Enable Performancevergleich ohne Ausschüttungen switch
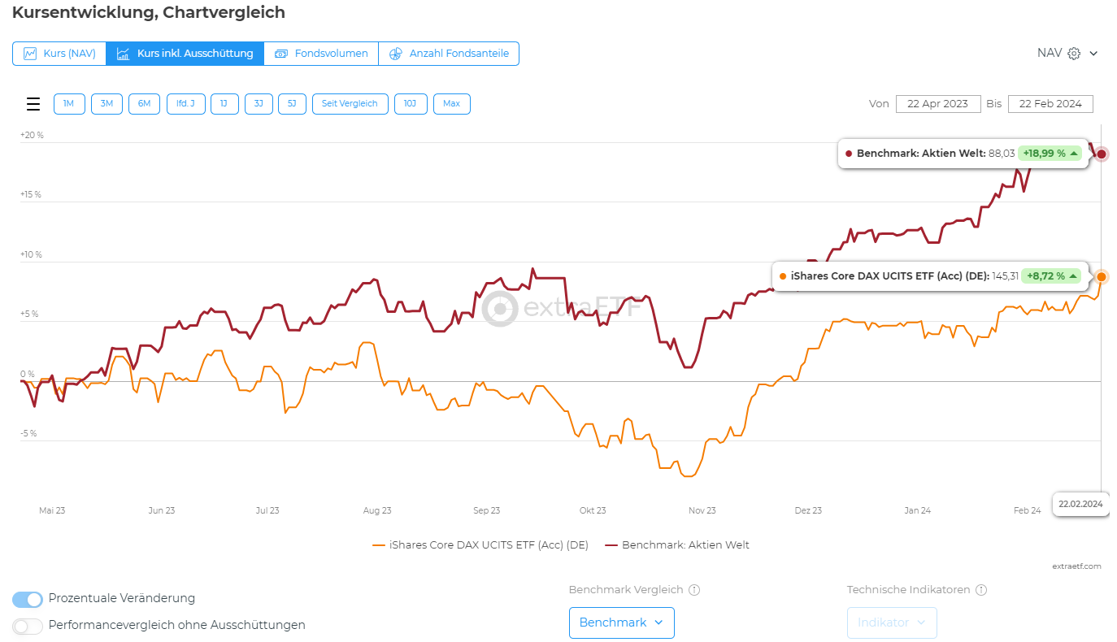 pyautogui.click(x=28, y=626)
